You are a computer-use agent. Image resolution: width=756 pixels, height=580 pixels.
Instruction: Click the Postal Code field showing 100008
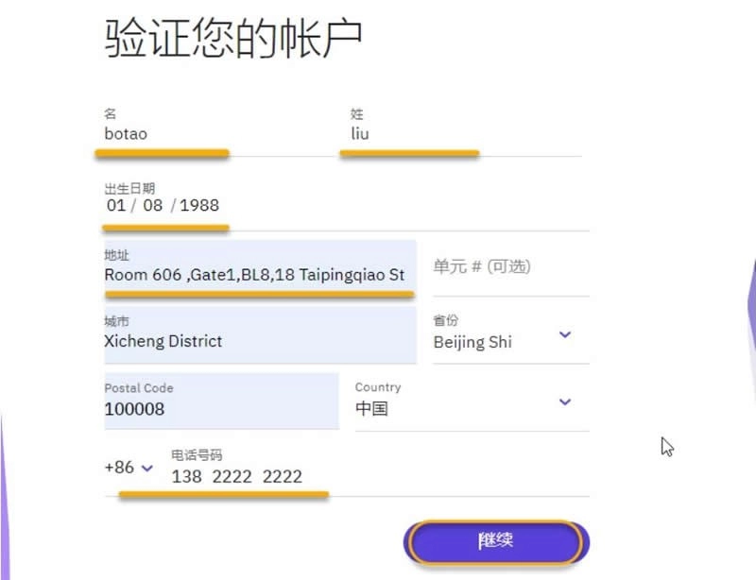(x=217, y=409)
